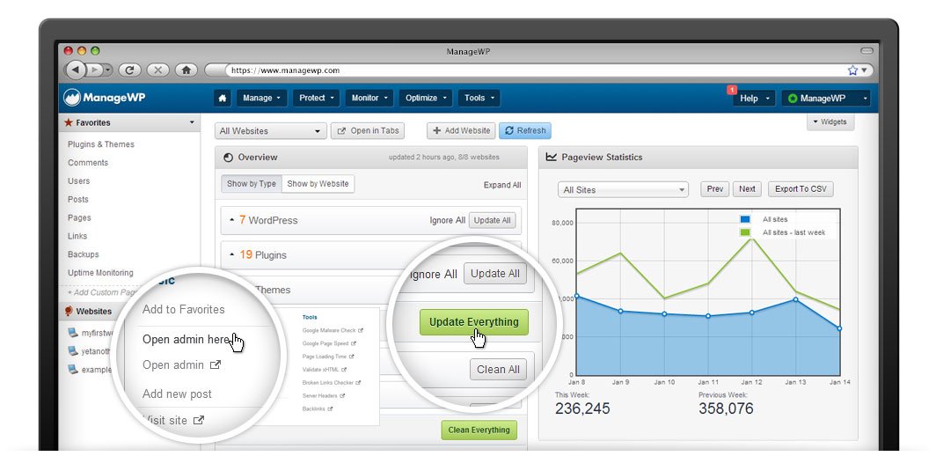
Task: Open the Monitor dropdown menu
Action: [x=369, y=98]
